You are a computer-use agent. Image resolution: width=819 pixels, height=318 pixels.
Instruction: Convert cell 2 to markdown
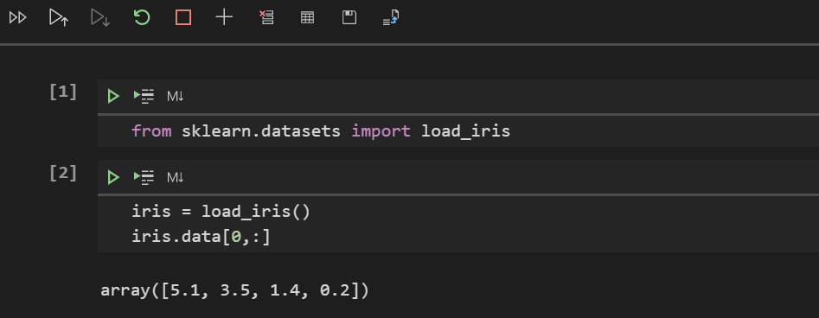(x=175, y=177)
